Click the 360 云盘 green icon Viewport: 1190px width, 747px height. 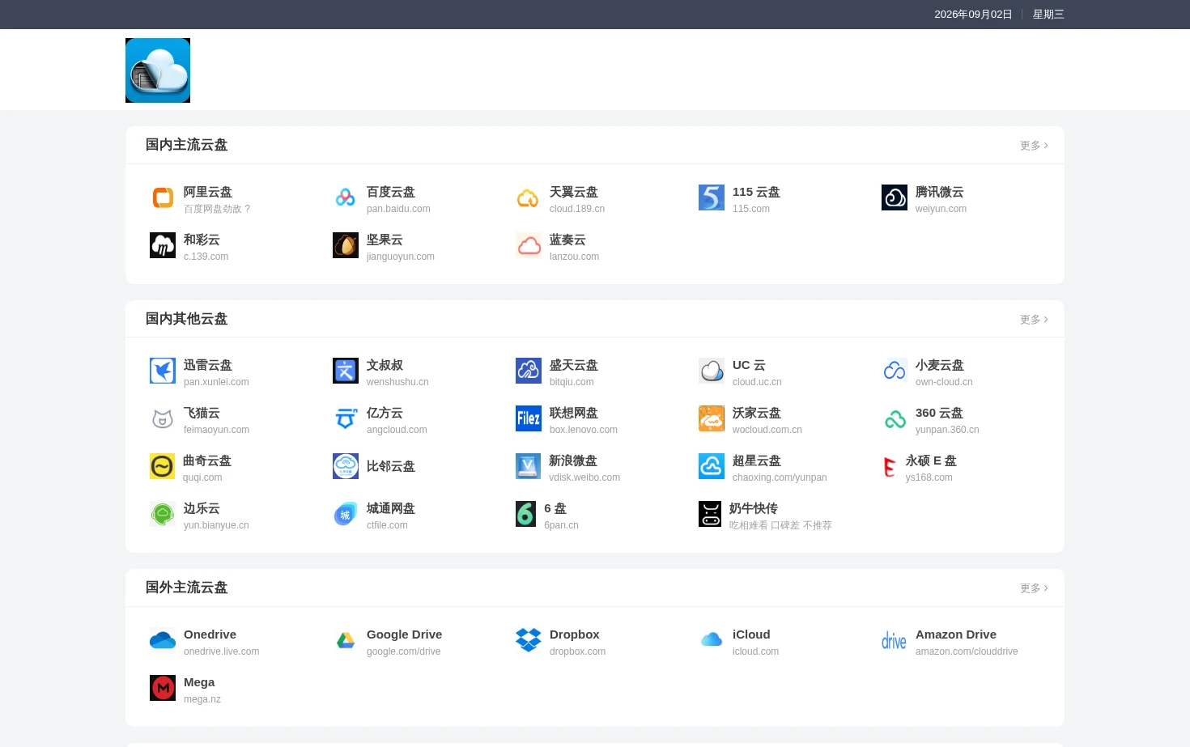click(895, 418)
